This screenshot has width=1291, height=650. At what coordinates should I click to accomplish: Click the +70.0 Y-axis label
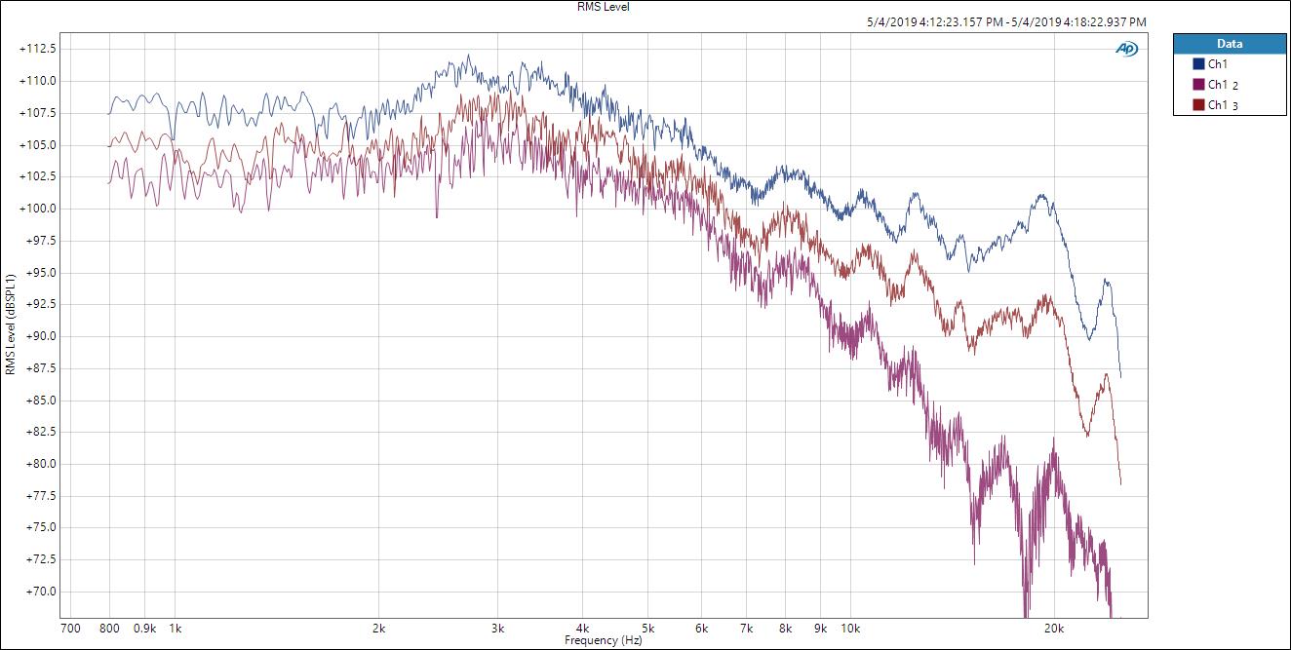click(x=40, y=592)
